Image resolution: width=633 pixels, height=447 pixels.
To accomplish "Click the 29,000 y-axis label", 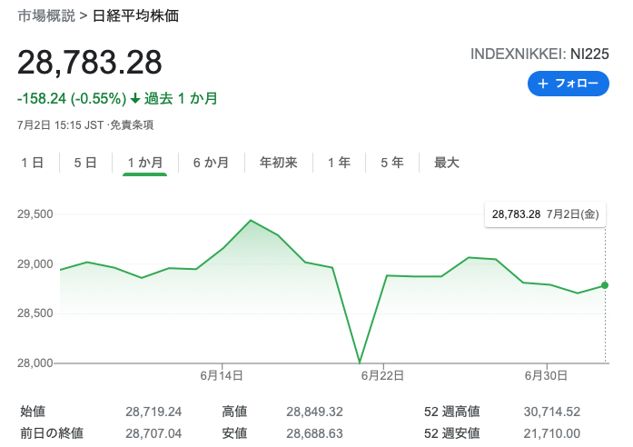I will click(x=35, y=264).
